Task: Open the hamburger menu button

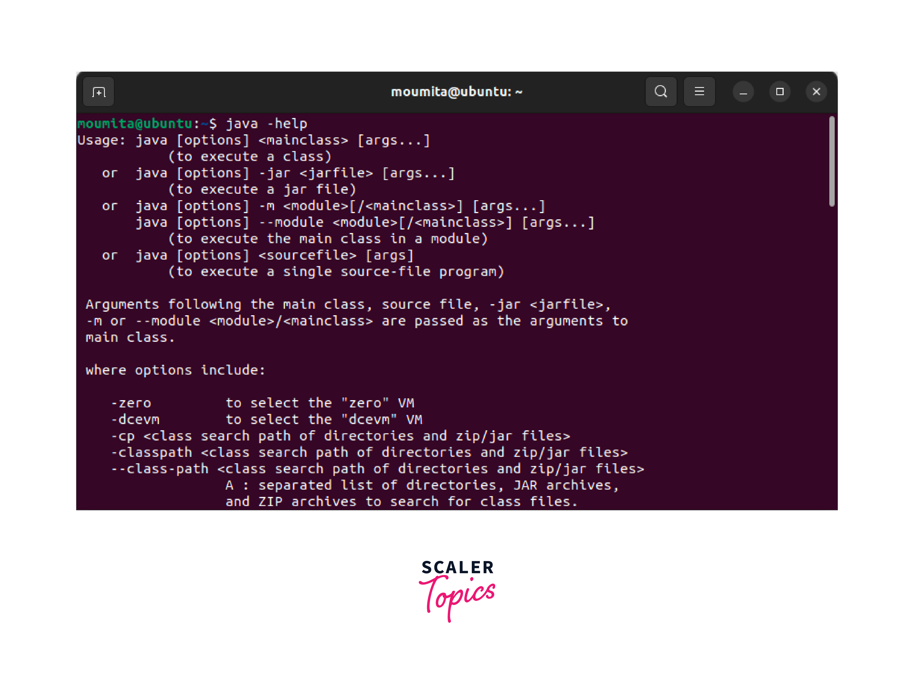Action: coord(699,92)
